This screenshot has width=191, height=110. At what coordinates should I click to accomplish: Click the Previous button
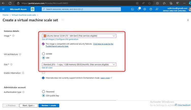click(x=11, y=105)
